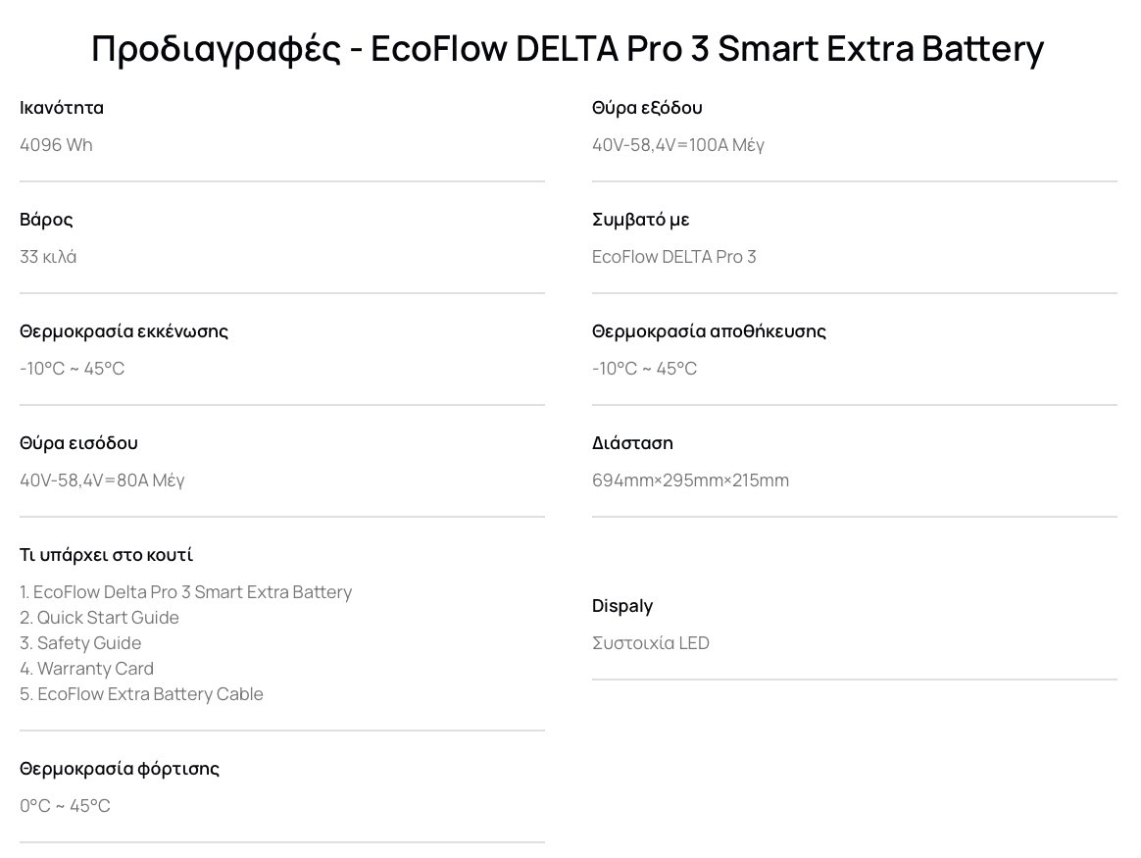Click the Θύρα εξόδου label
Image resolution: width=1141 pixels, height=858 pixels.
tap(647, 108)
